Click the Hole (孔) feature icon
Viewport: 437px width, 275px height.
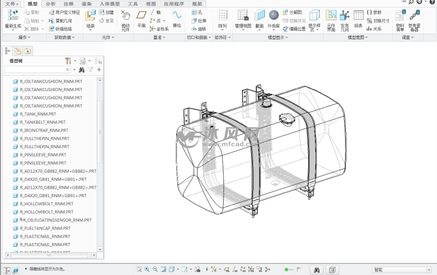coord(195,12)
